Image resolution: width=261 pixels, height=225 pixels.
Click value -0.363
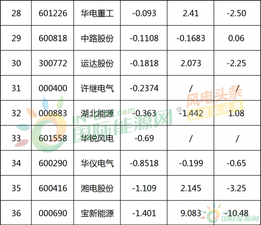click(144, 113)
